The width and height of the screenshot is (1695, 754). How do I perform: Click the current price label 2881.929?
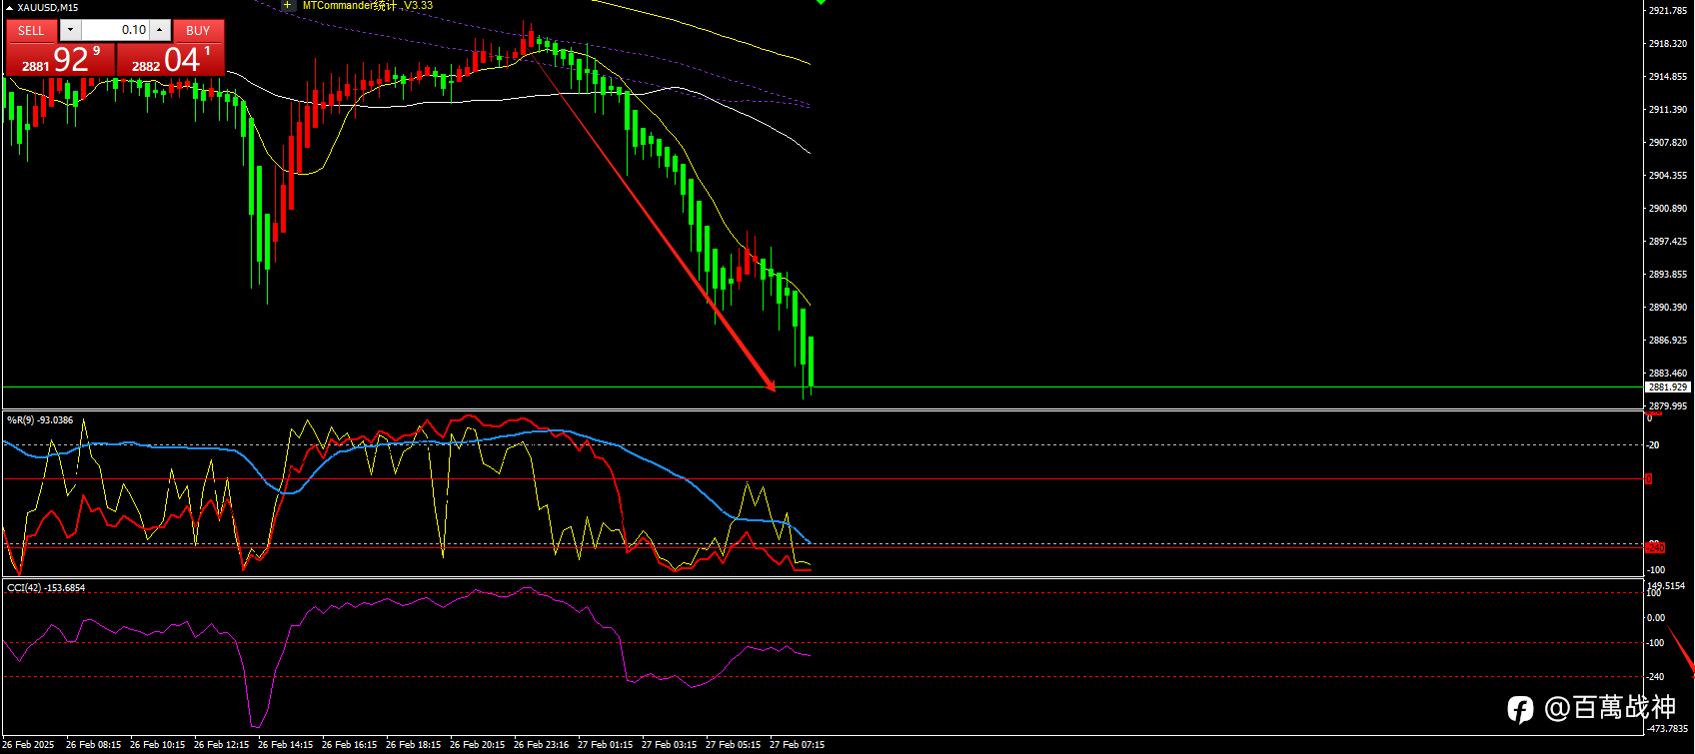click(1667, 386)
